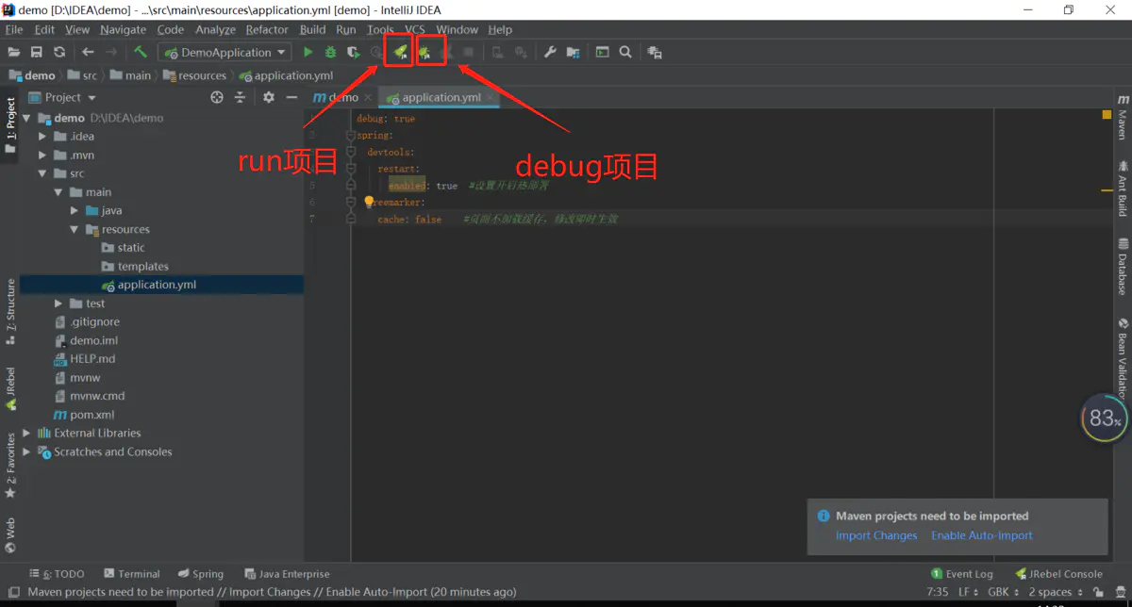
Task: Open the Refactor menu
Action: pyautogui.click(x=267, y=30)
